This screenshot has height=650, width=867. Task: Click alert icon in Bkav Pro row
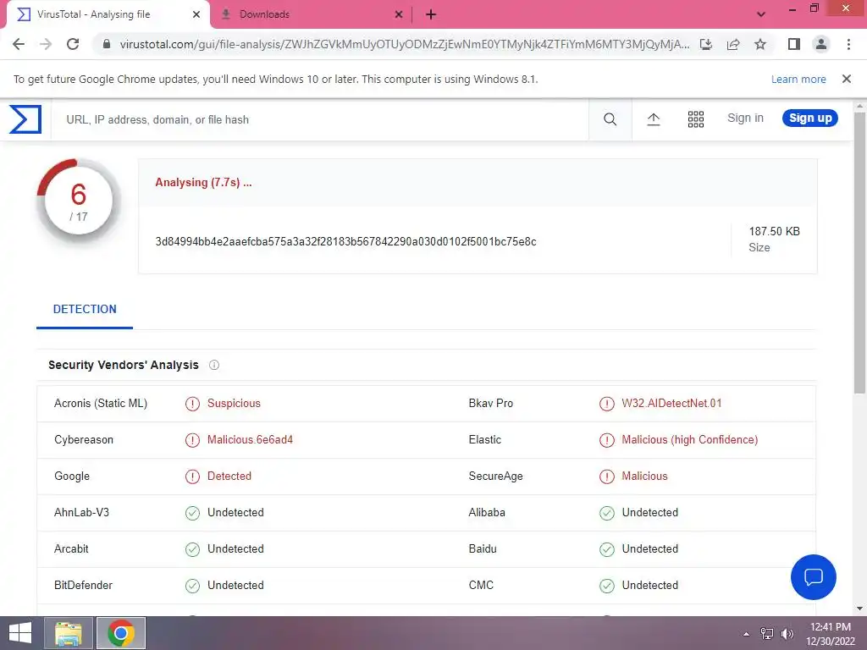tap(606, 404)
